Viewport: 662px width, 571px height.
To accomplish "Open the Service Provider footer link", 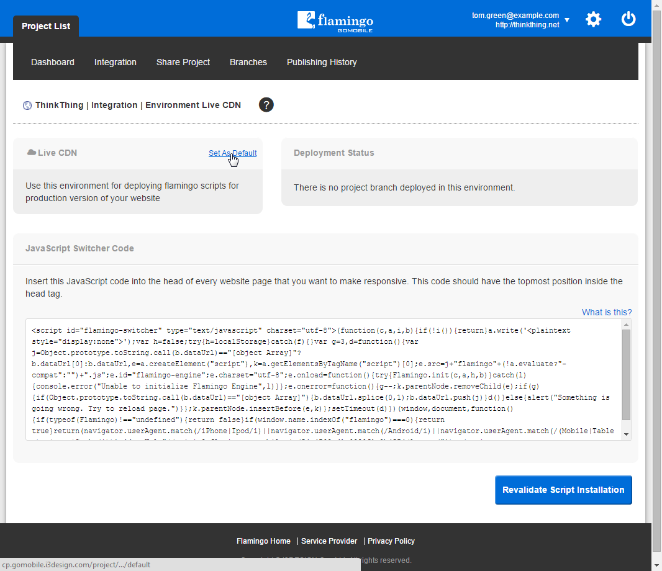I will click(329, 541).
